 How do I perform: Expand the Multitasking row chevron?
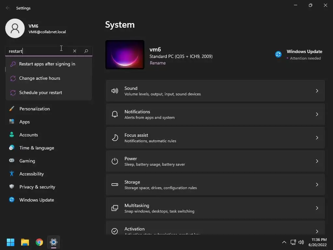317,208
